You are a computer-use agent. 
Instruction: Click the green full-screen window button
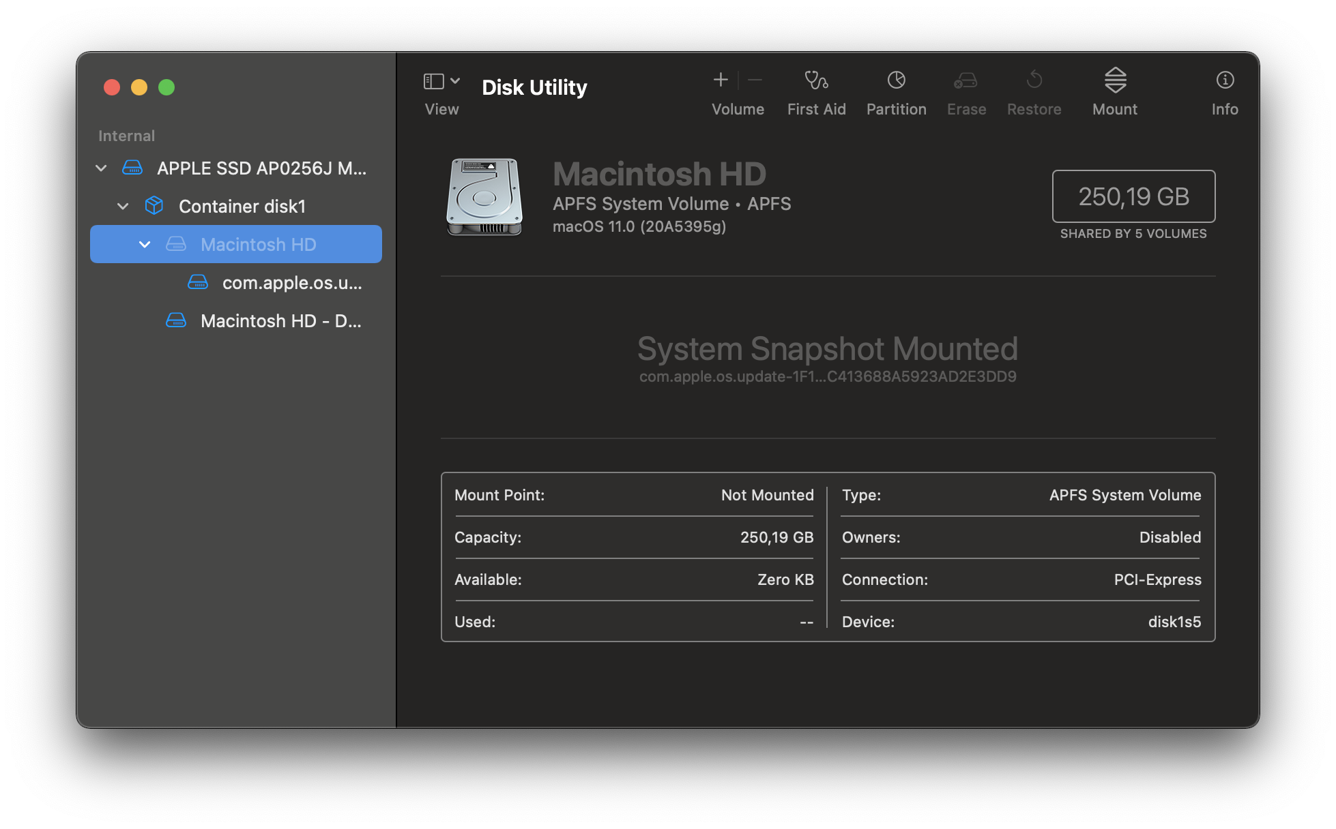pyautogui.click(x=166, y=87)
